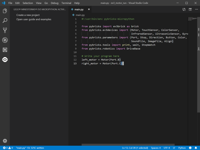This screenshot has height=150, width=200.
Task: Open the Manage gear settings icon
Action: [x=5, y=141]
